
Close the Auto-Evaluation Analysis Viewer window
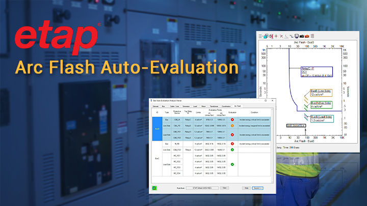click(x=272, y=101)
